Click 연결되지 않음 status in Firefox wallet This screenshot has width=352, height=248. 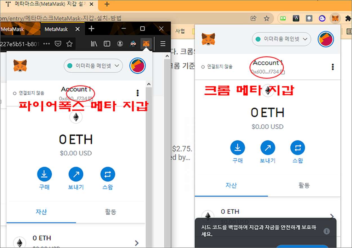pos(28,93)
